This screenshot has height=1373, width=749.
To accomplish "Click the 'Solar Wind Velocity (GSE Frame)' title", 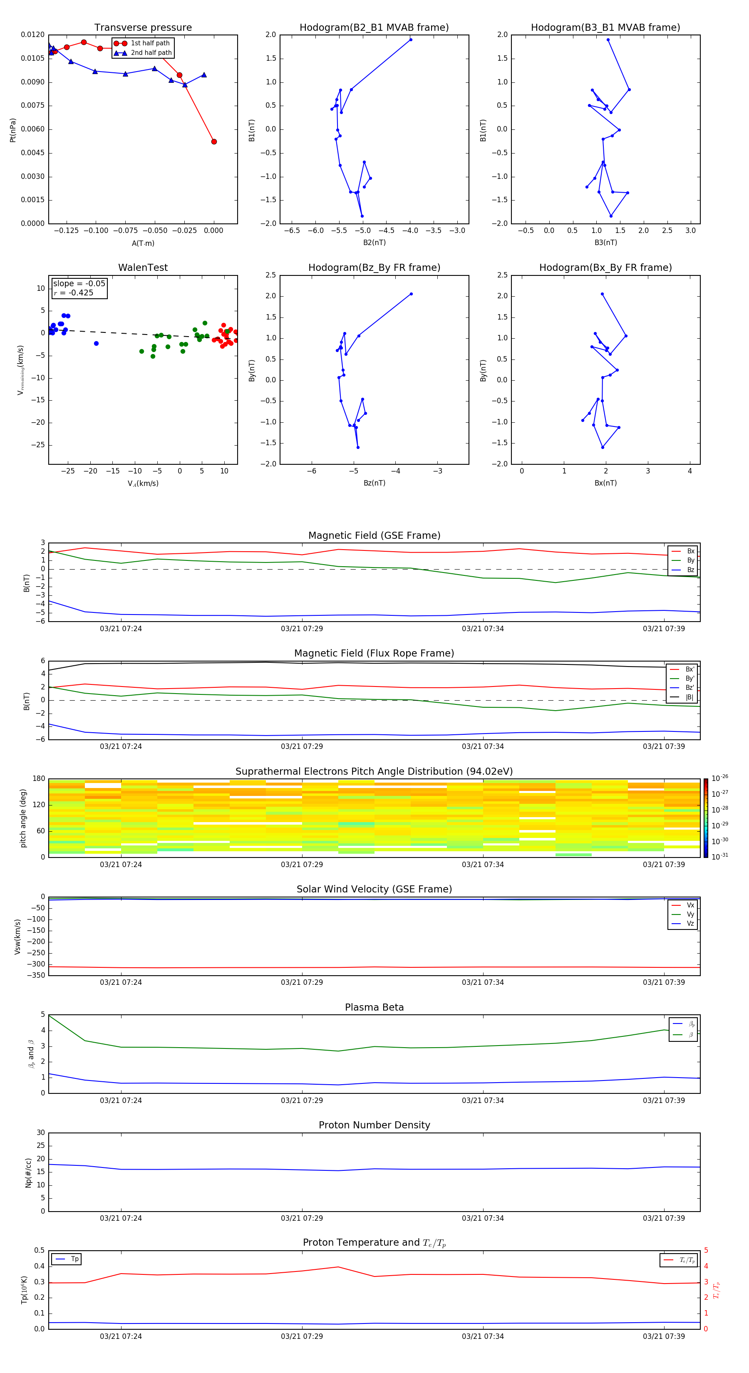I will point(374,889).
